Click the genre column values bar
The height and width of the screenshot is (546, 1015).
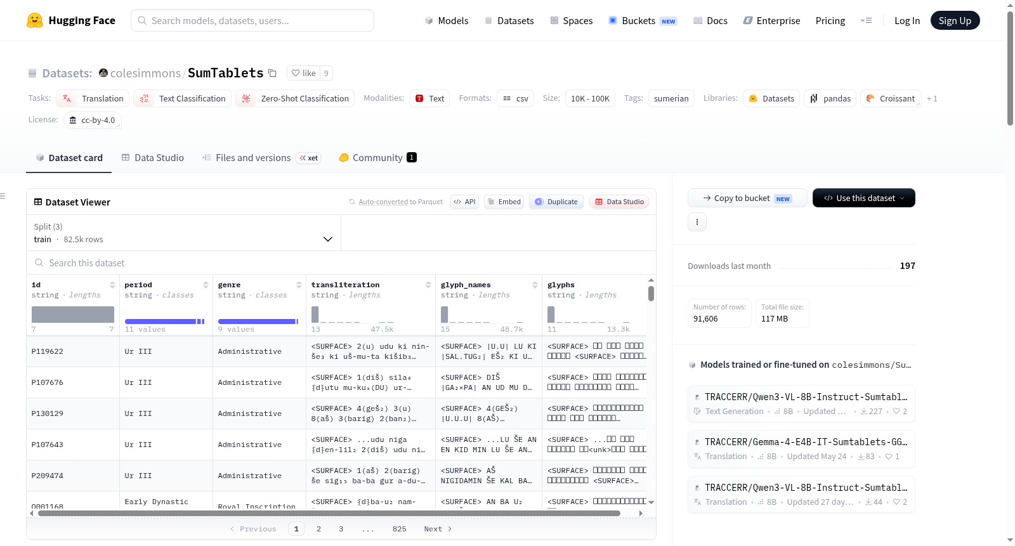258,322
